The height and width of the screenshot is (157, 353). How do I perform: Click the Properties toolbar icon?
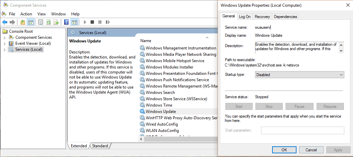pos(40,22)
